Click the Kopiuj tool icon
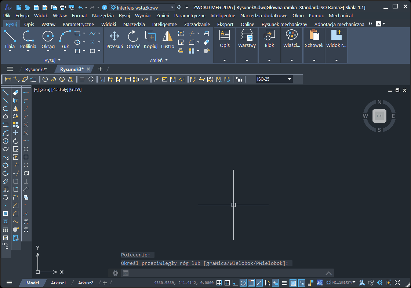Image resolution: width=411 pixels, height=288 pixels. tap(150, 37)
